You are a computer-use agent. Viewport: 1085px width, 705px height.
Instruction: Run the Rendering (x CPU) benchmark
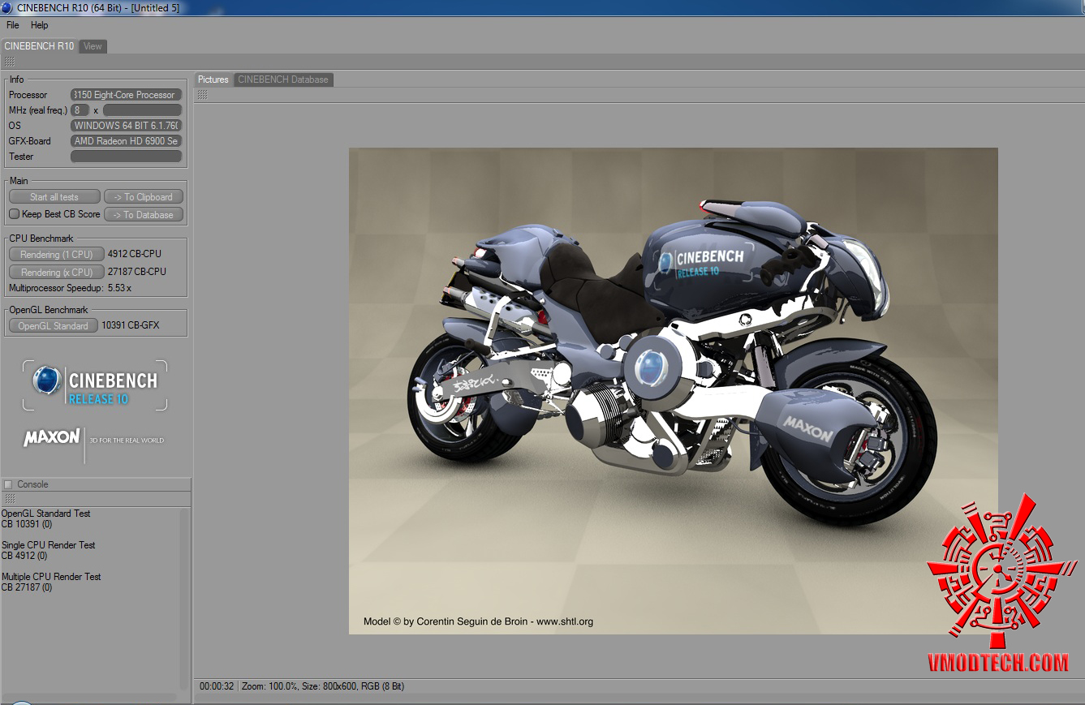coord(57,273)
